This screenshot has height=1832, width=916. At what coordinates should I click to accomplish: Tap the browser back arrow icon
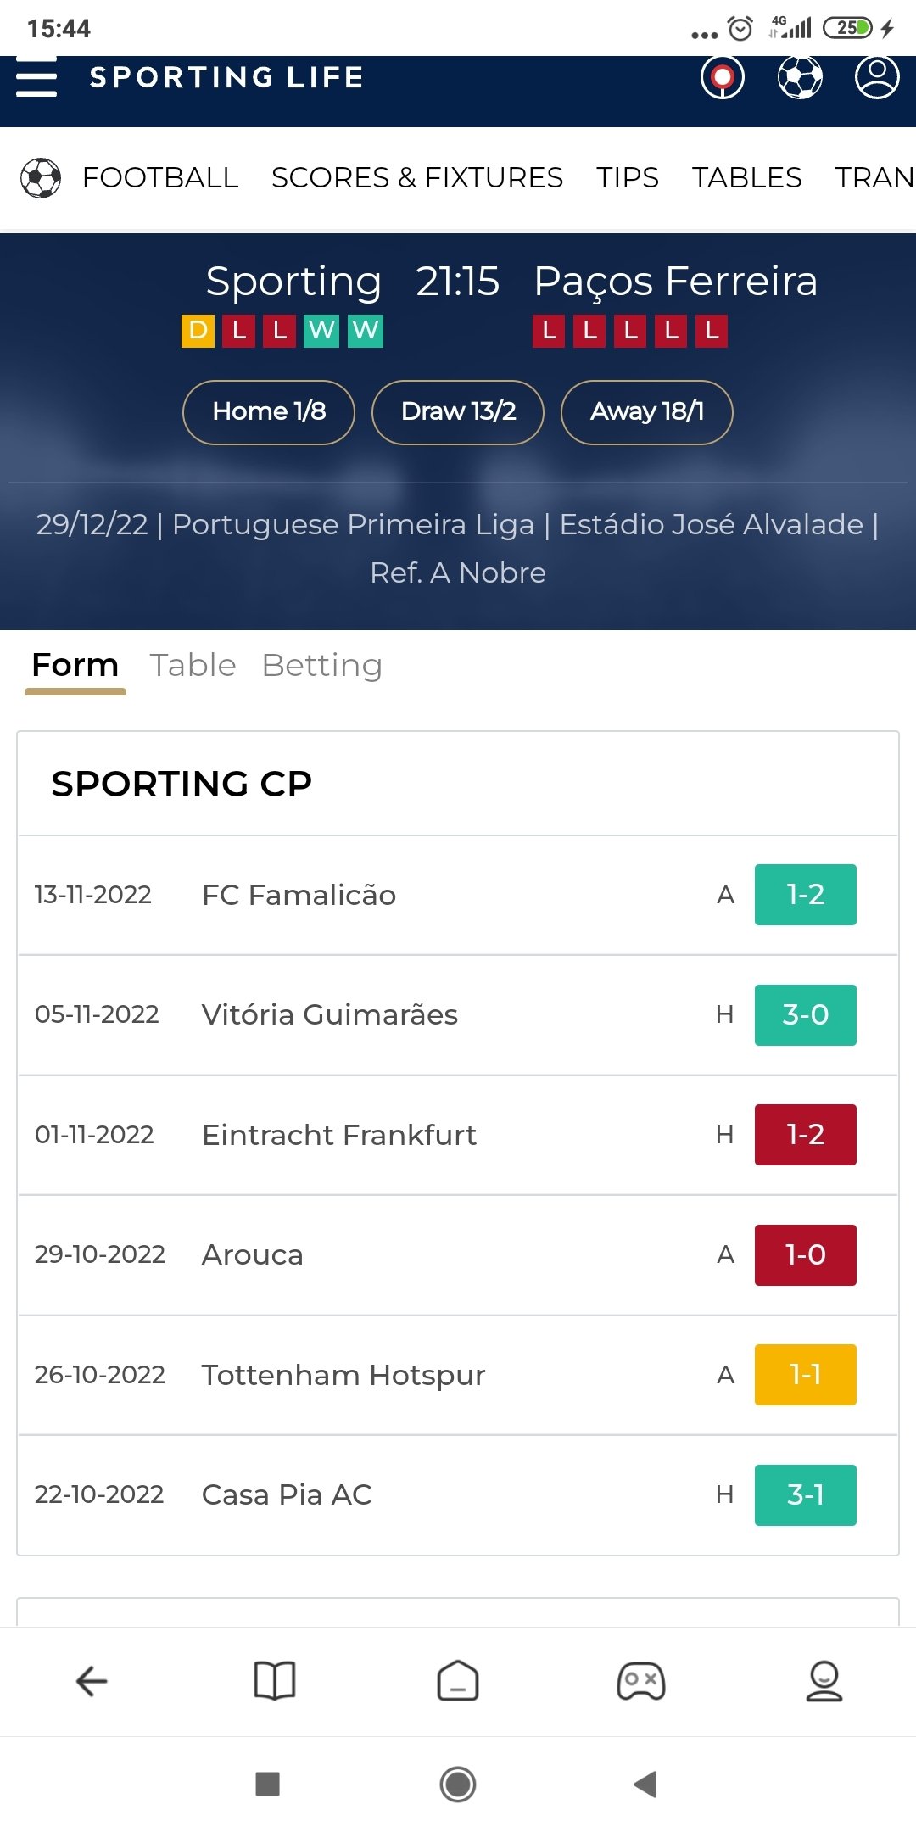pos(92,1680)
